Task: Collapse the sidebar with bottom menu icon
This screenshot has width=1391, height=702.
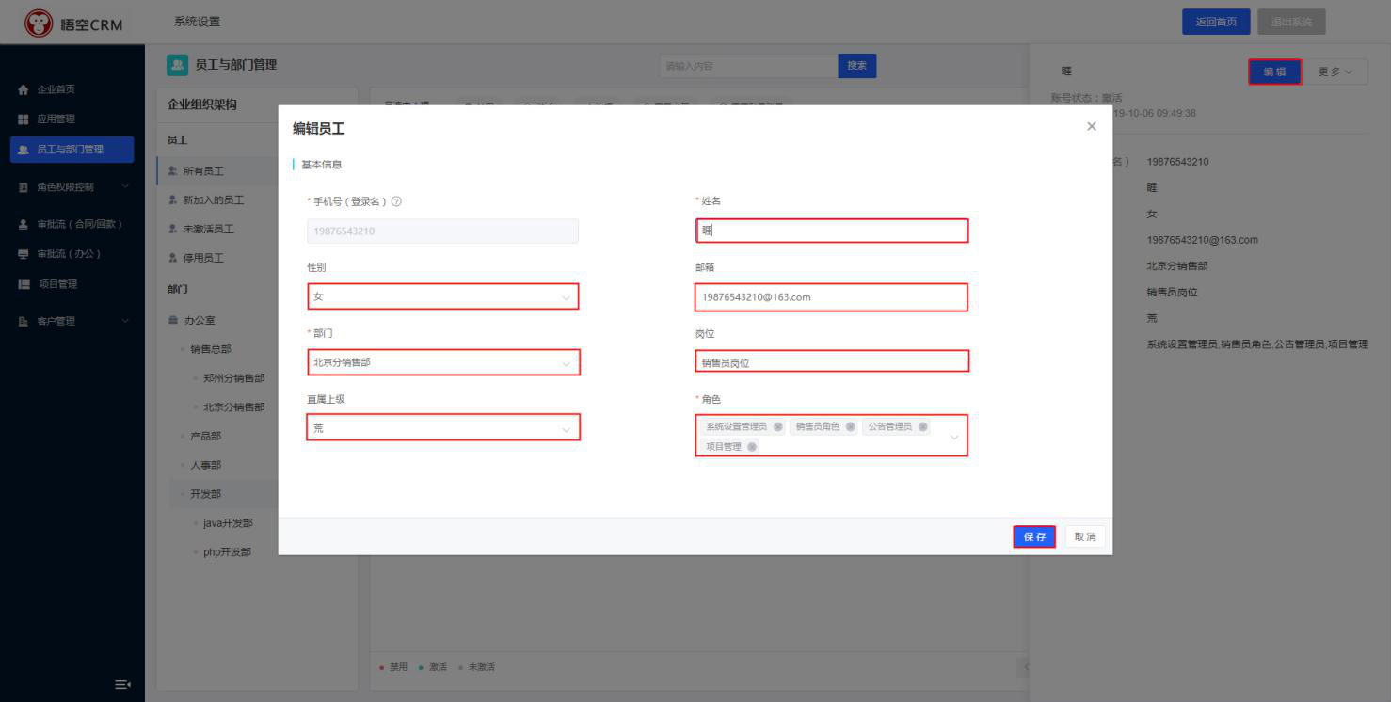Action: pos(122,684)
